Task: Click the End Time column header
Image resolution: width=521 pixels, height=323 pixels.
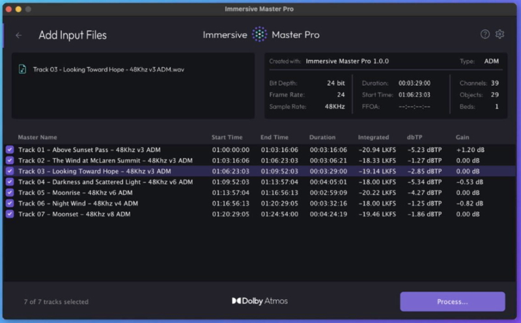Action: 274,137
